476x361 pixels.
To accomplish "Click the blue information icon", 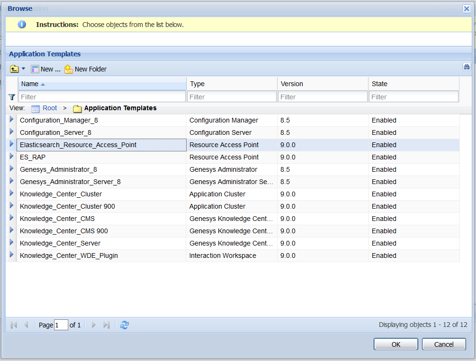I will [22, 24].
